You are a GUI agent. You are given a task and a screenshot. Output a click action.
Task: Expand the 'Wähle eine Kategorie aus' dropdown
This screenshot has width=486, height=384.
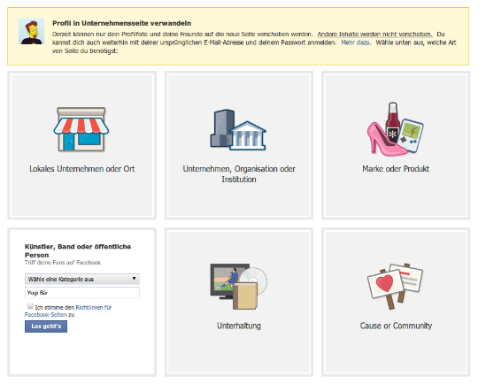click(x=82, y=279)
